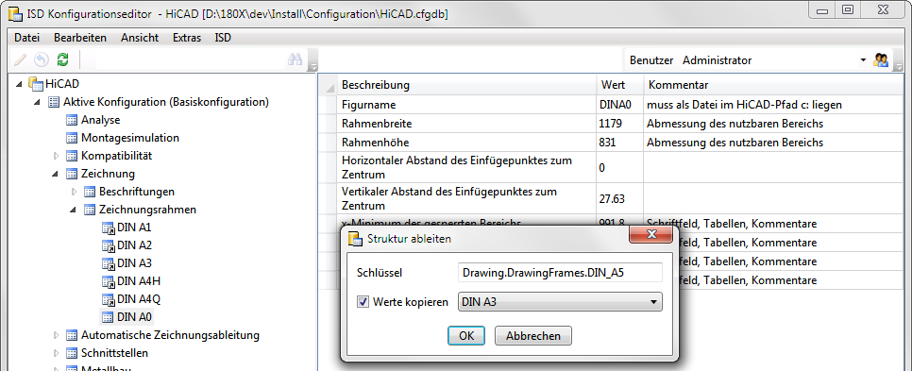Select Montagesimulation in the tree
Viewport: 912px width, 371px height.
130,138
